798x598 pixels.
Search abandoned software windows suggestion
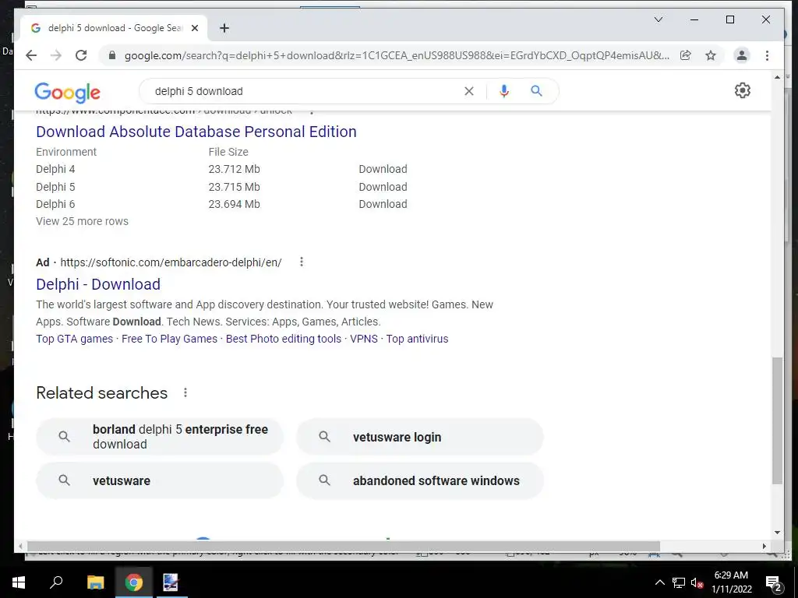420,480
